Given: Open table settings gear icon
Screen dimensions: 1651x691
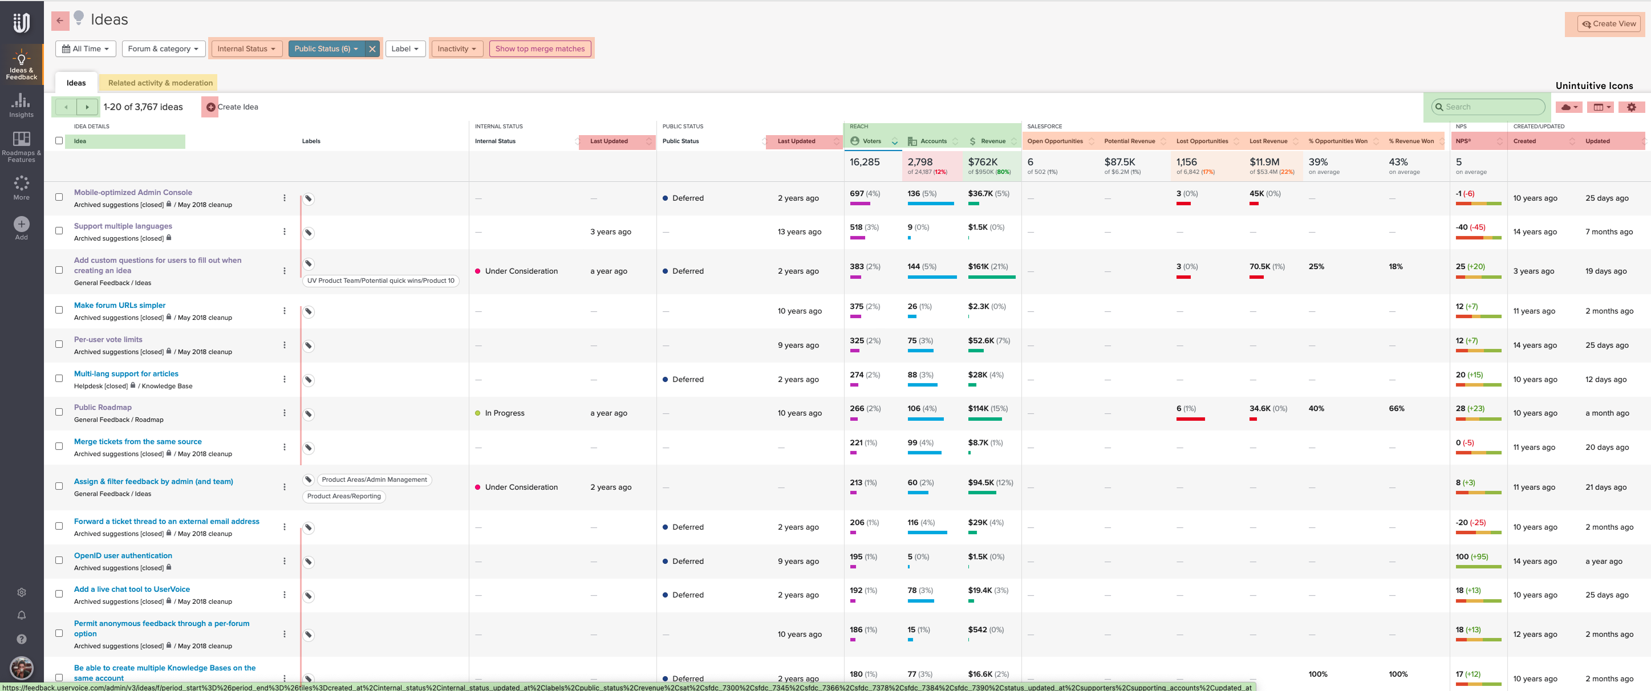Looking at the screenshot, I should 1632,107.
